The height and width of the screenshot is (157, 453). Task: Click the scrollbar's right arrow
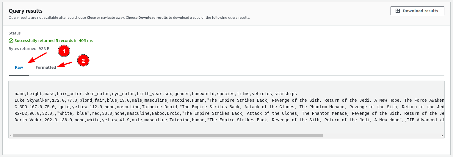tap(442, 136)
